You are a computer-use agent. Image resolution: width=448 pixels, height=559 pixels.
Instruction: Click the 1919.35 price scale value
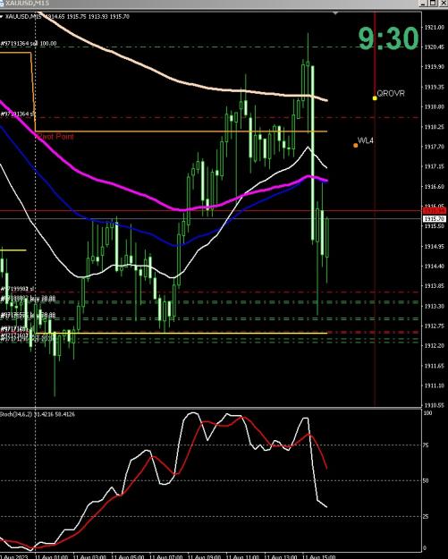434,87
